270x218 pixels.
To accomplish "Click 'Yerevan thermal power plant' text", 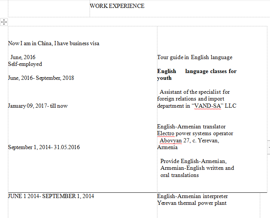I will (x=192, y=203).
